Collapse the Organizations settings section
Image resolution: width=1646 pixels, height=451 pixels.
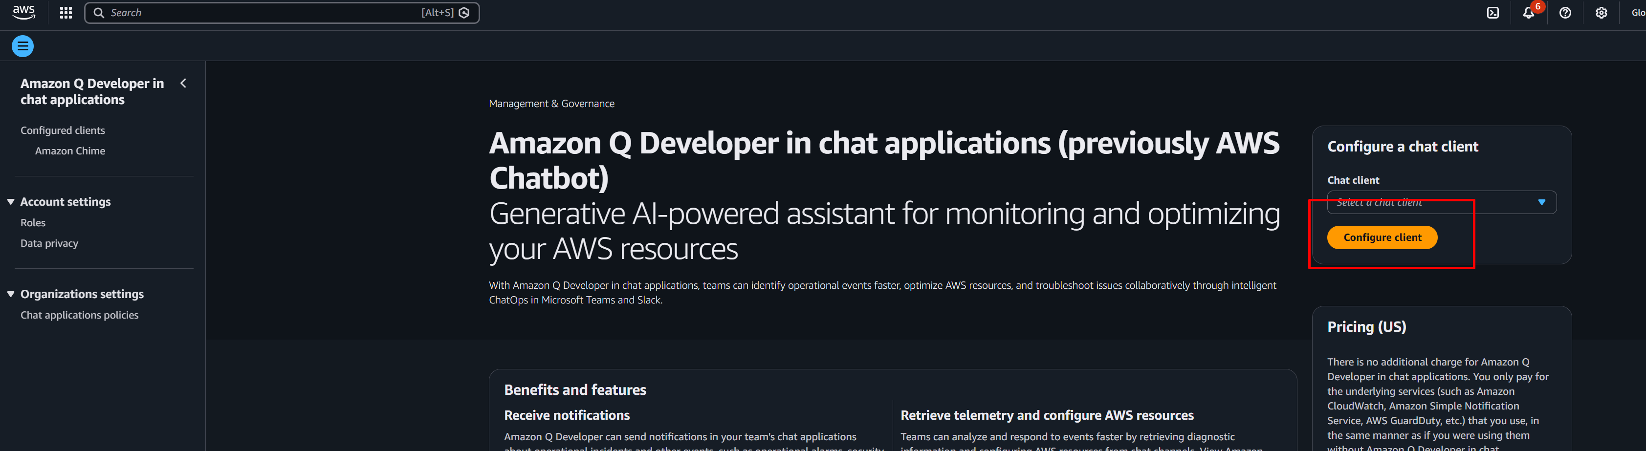11,294
